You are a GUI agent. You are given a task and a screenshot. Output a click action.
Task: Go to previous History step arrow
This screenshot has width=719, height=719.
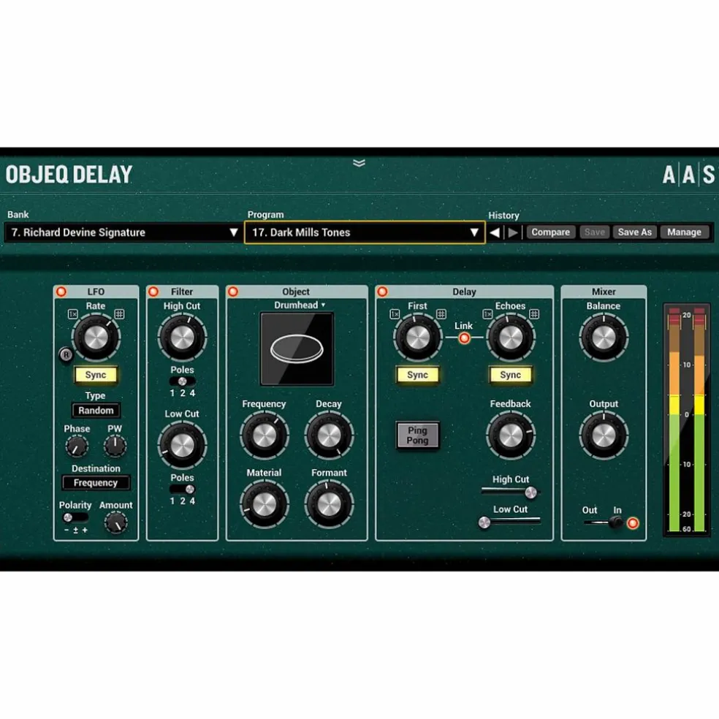click(x=495, y=232)
